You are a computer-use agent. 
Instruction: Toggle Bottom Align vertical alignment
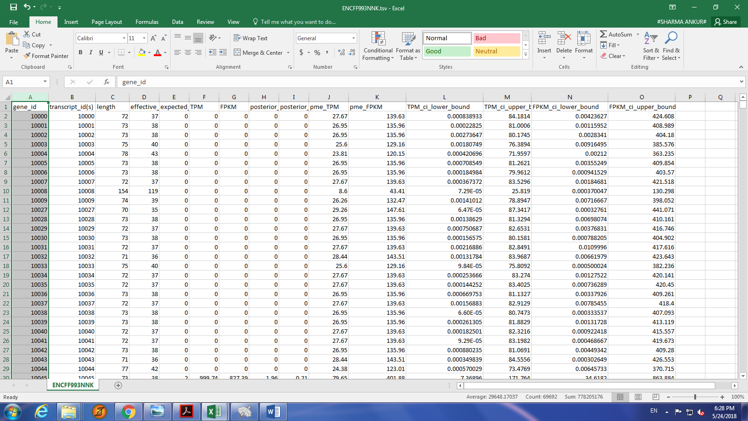(x=198, y=38)
